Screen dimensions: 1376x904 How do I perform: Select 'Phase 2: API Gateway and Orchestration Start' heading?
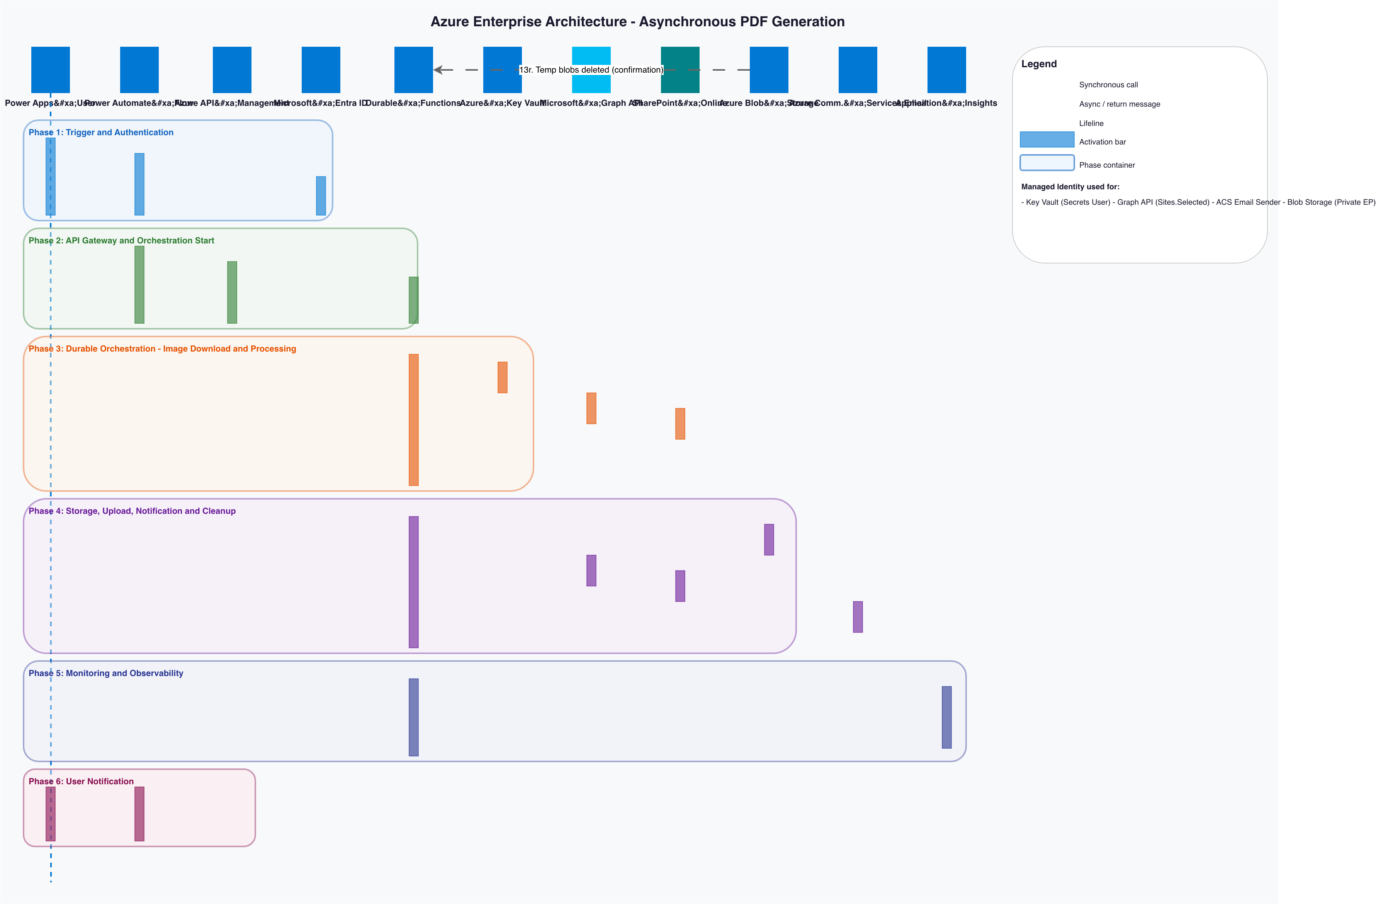(x=121, y=240)
